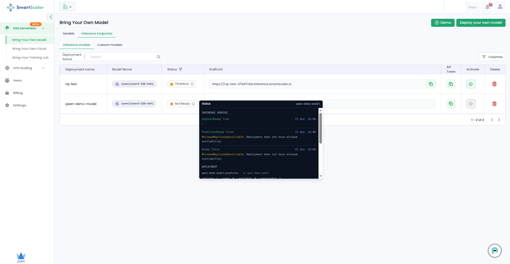Delete the qwen-demo-model deployment
The width and height of the screenshot is (510, 264).
[x=494, y=104]
